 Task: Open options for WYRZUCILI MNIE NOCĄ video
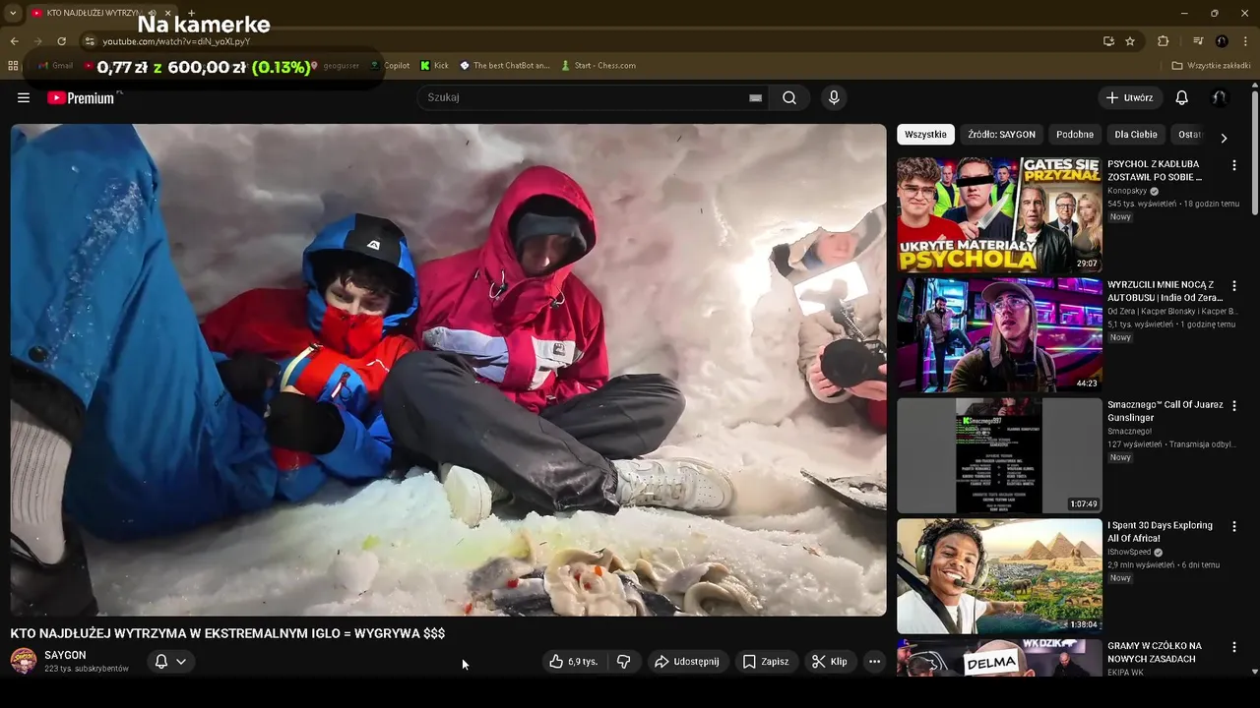[x=1233, y=285]
